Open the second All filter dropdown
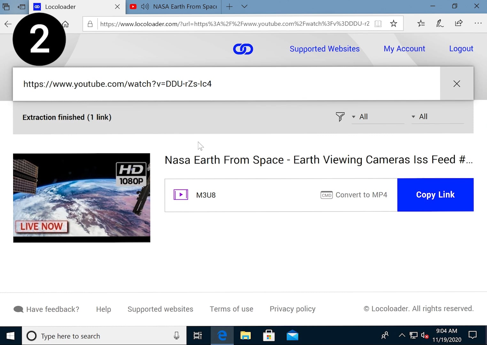The height and width of the screenshot is (345, 487). pos(437,117)
